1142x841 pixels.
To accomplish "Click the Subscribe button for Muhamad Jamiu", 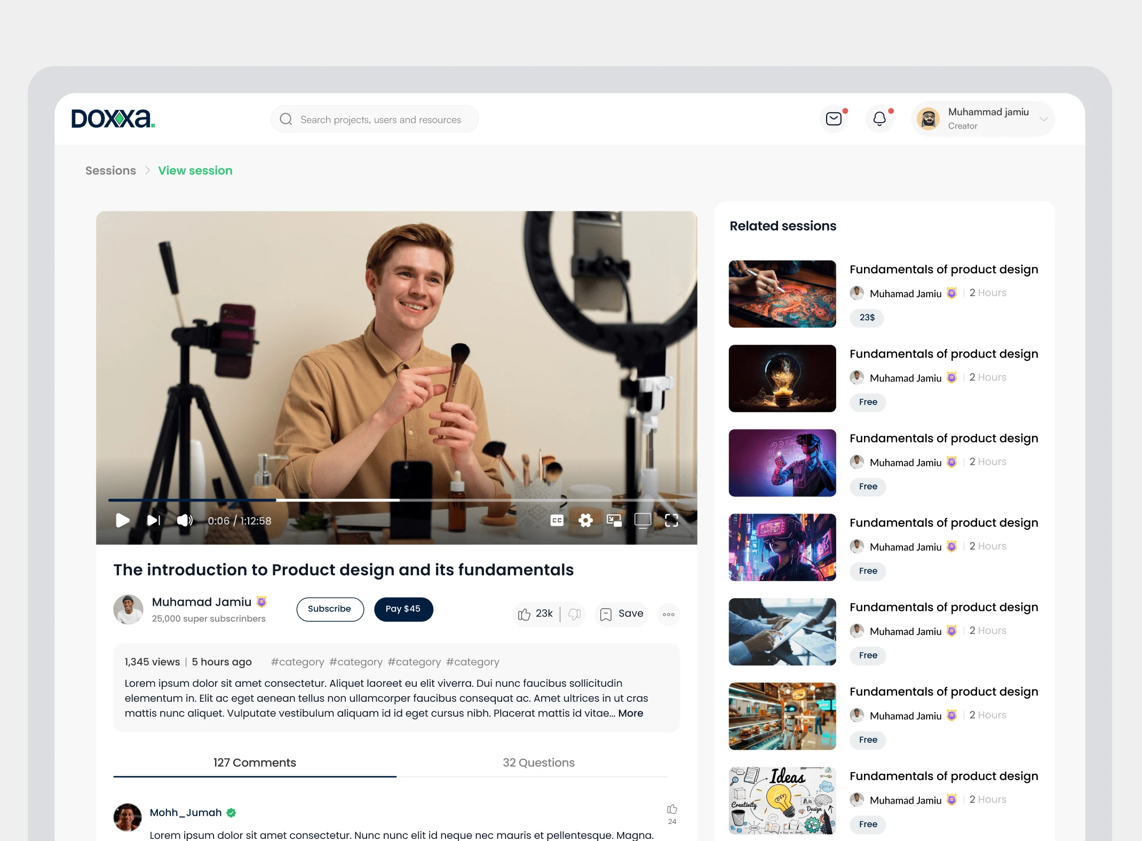I will pyautogui.click(x=329, y=609).
